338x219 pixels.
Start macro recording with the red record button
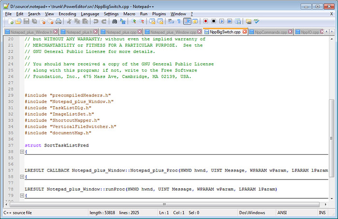206,21
